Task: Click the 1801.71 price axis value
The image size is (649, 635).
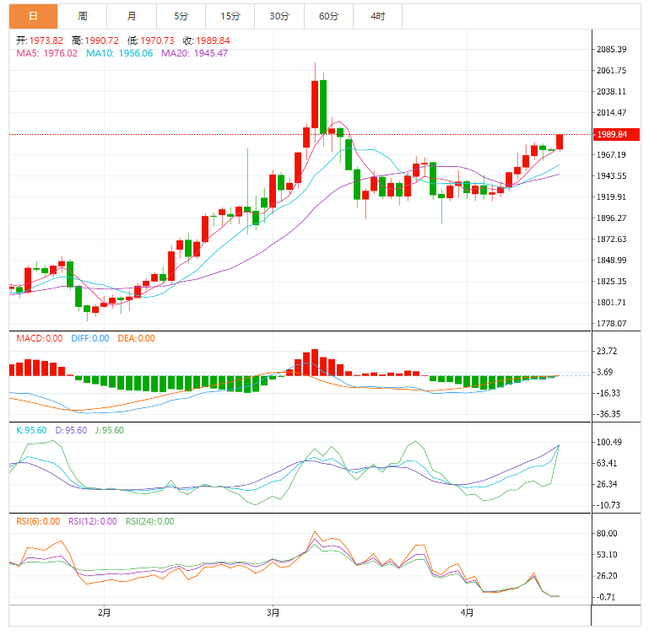Action: tap(611, 303)
